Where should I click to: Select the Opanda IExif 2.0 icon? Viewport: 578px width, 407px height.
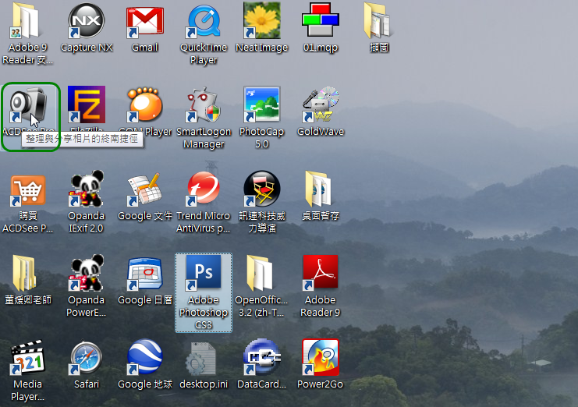coord(87,189)
